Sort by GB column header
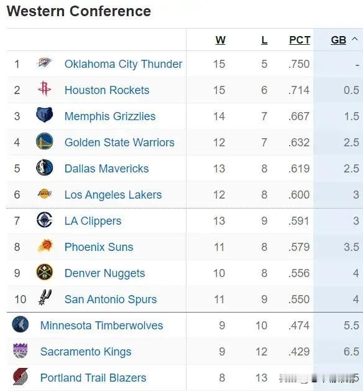This screenshot has width=363, height=391. (x=338, y=40)
